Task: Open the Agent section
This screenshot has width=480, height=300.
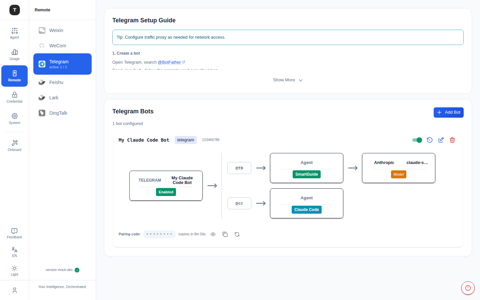Action: (x=15, y=33)
